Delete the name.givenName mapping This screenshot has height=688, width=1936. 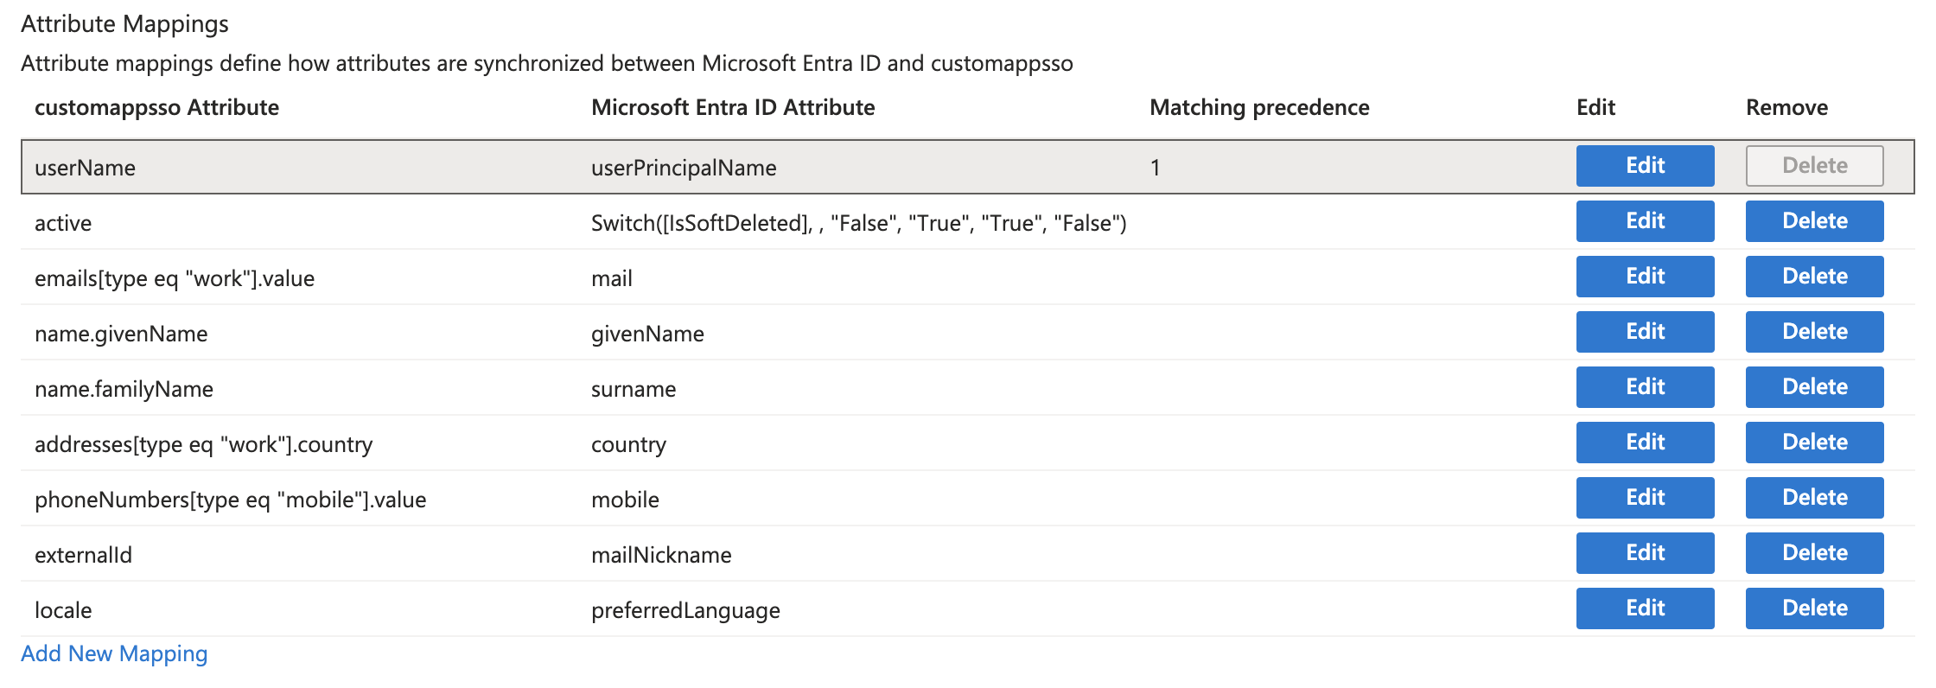click(x=1814, y=332)
